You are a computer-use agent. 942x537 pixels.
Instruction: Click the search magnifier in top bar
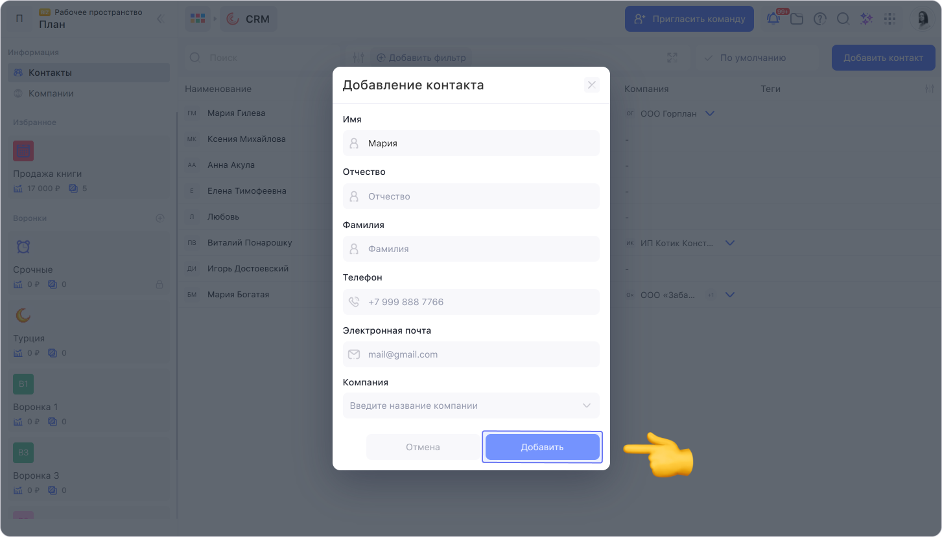coord(843,19)
